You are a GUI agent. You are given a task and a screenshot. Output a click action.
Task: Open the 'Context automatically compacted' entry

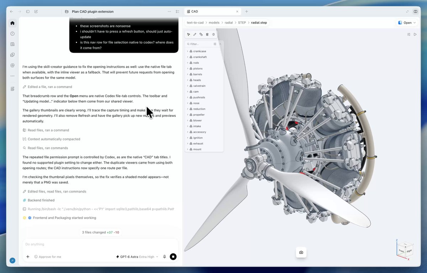click(51, 139)
